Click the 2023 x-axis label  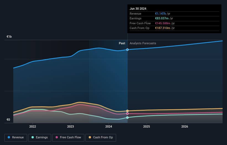71,127
